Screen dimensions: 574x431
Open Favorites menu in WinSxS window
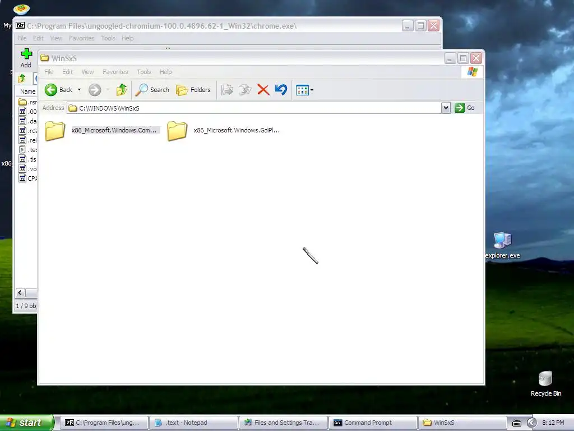[115, 72]
